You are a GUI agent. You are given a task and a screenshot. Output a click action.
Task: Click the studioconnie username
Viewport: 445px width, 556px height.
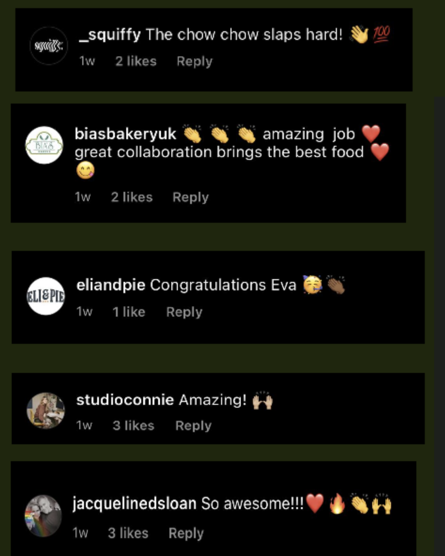[x=125, y=400]
